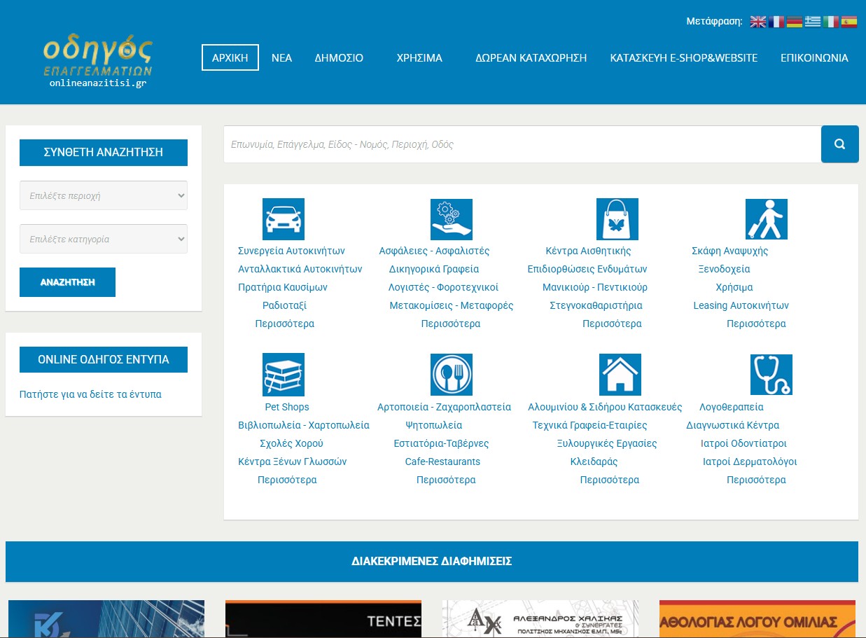Click into the main keyword search field
Screen dimensions: 866x638
(x=522, y=144)
